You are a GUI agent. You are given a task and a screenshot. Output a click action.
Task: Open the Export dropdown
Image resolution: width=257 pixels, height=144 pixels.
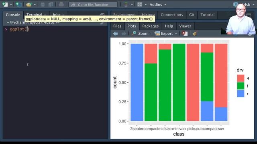click(x=166, y=34)
